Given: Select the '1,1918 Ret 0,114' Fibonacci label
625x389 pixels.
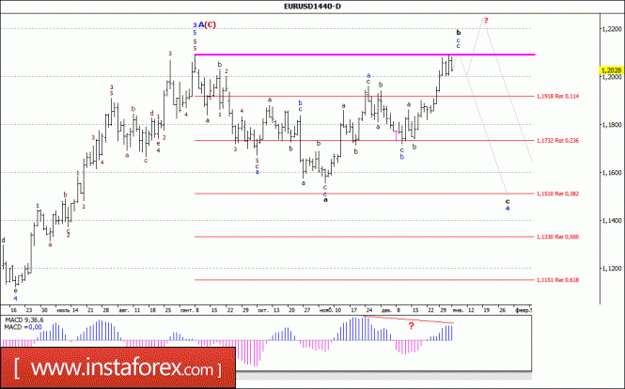Looking at the screenshot, I should tap(557, 97).
